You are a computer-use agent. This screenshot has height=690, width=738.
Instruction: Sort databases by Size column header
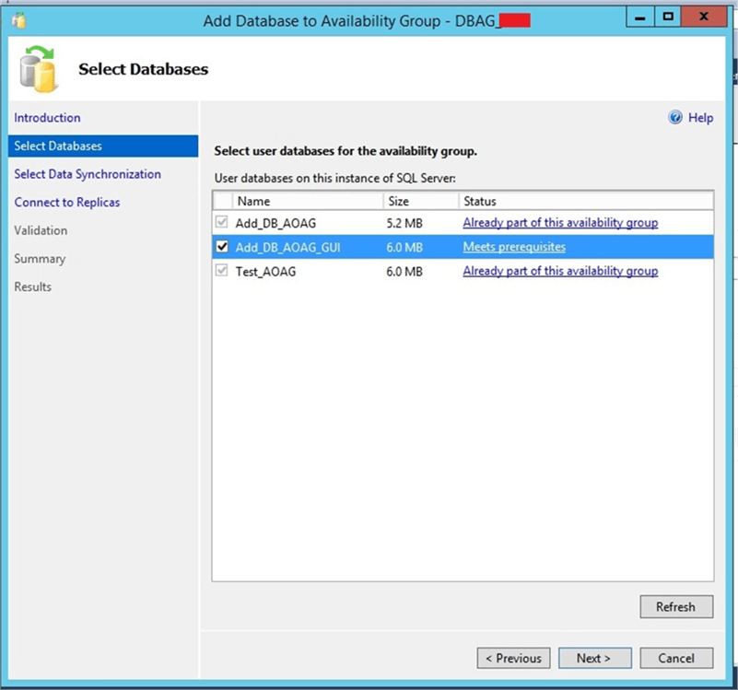click(x=419, y=201)
